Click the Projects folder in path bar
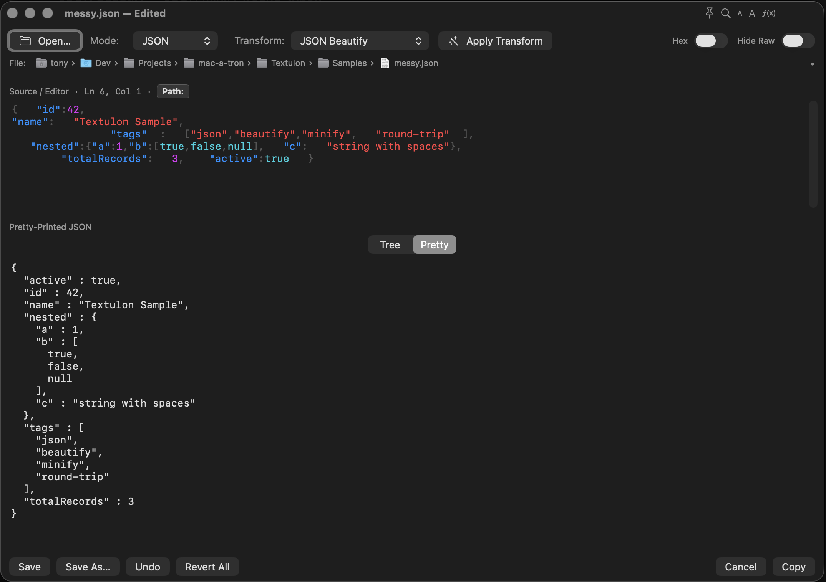The image size is (826, 582). tap(148, 63)
